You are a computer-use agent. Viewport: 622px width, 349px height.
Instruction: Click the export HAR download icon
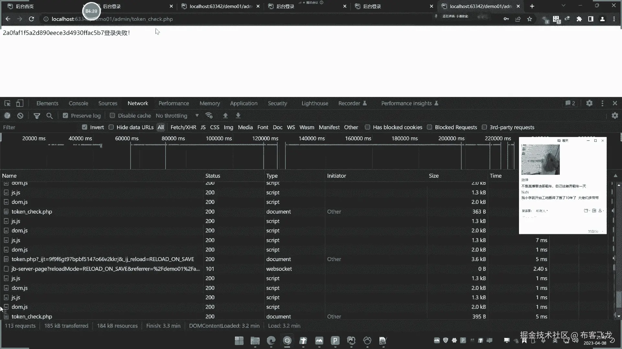238,116
